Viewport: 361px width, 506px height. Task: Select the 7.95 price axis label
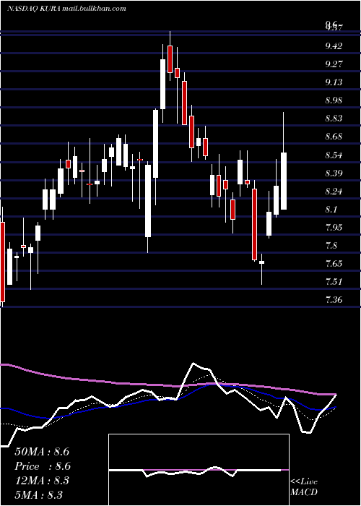pos(334,228)
